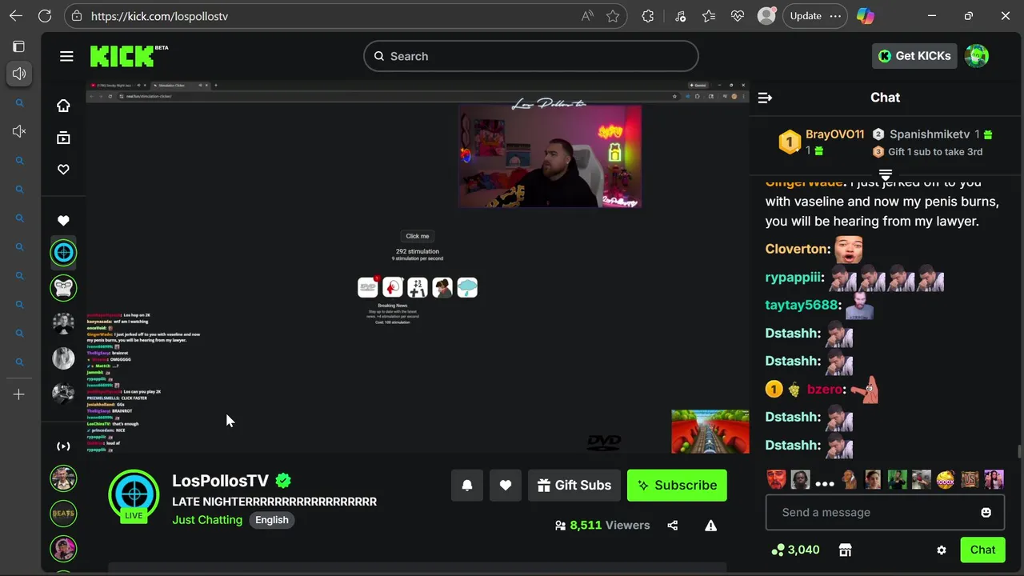Screen dimensions: 1024x576
Task: Open the gorilla avatar channel in sidebar
Action: [x=63, y=287]
